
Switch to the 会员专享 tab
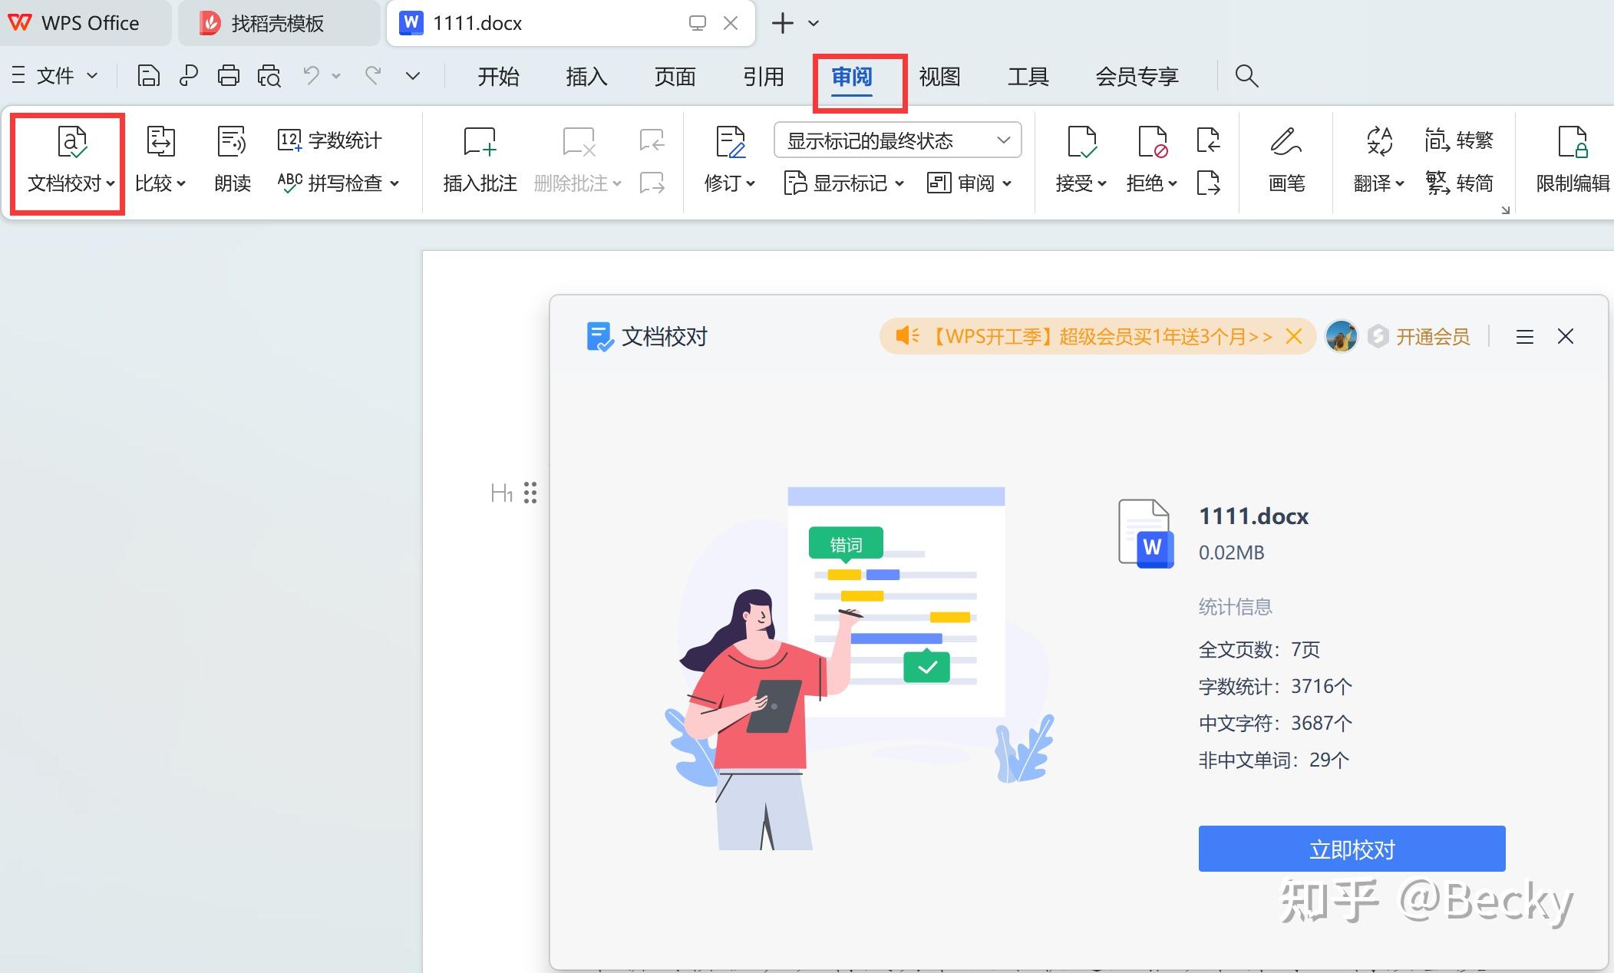click(x=1137, y=76)
